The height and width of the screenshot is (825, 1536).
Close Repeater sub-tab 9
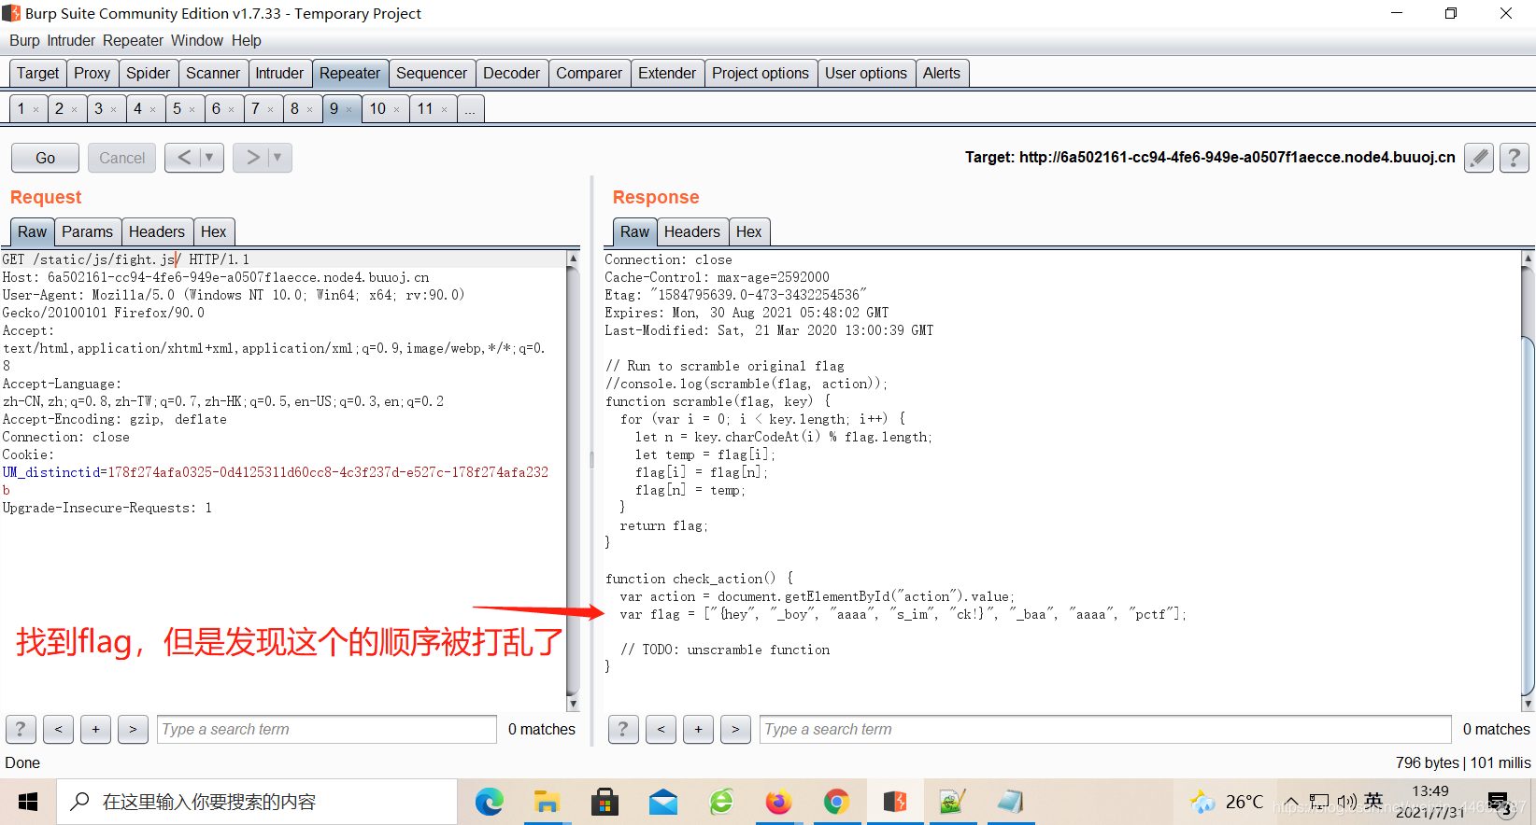coord(349,110)
